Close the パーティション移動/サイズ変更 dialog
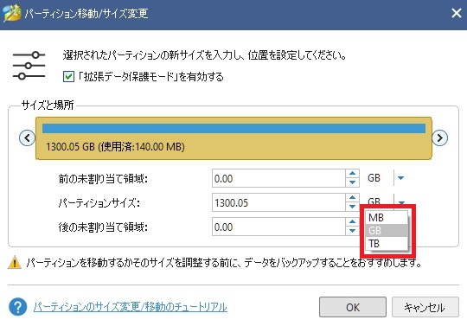467x326 pixels. tap(457, 13)
